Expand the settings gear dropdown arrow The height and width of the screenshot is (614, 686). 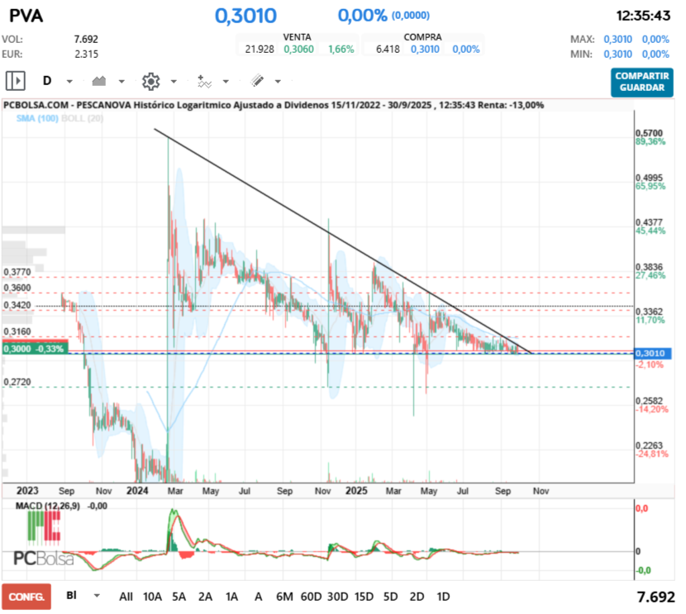pyautogui.click(x=174, y=82)
